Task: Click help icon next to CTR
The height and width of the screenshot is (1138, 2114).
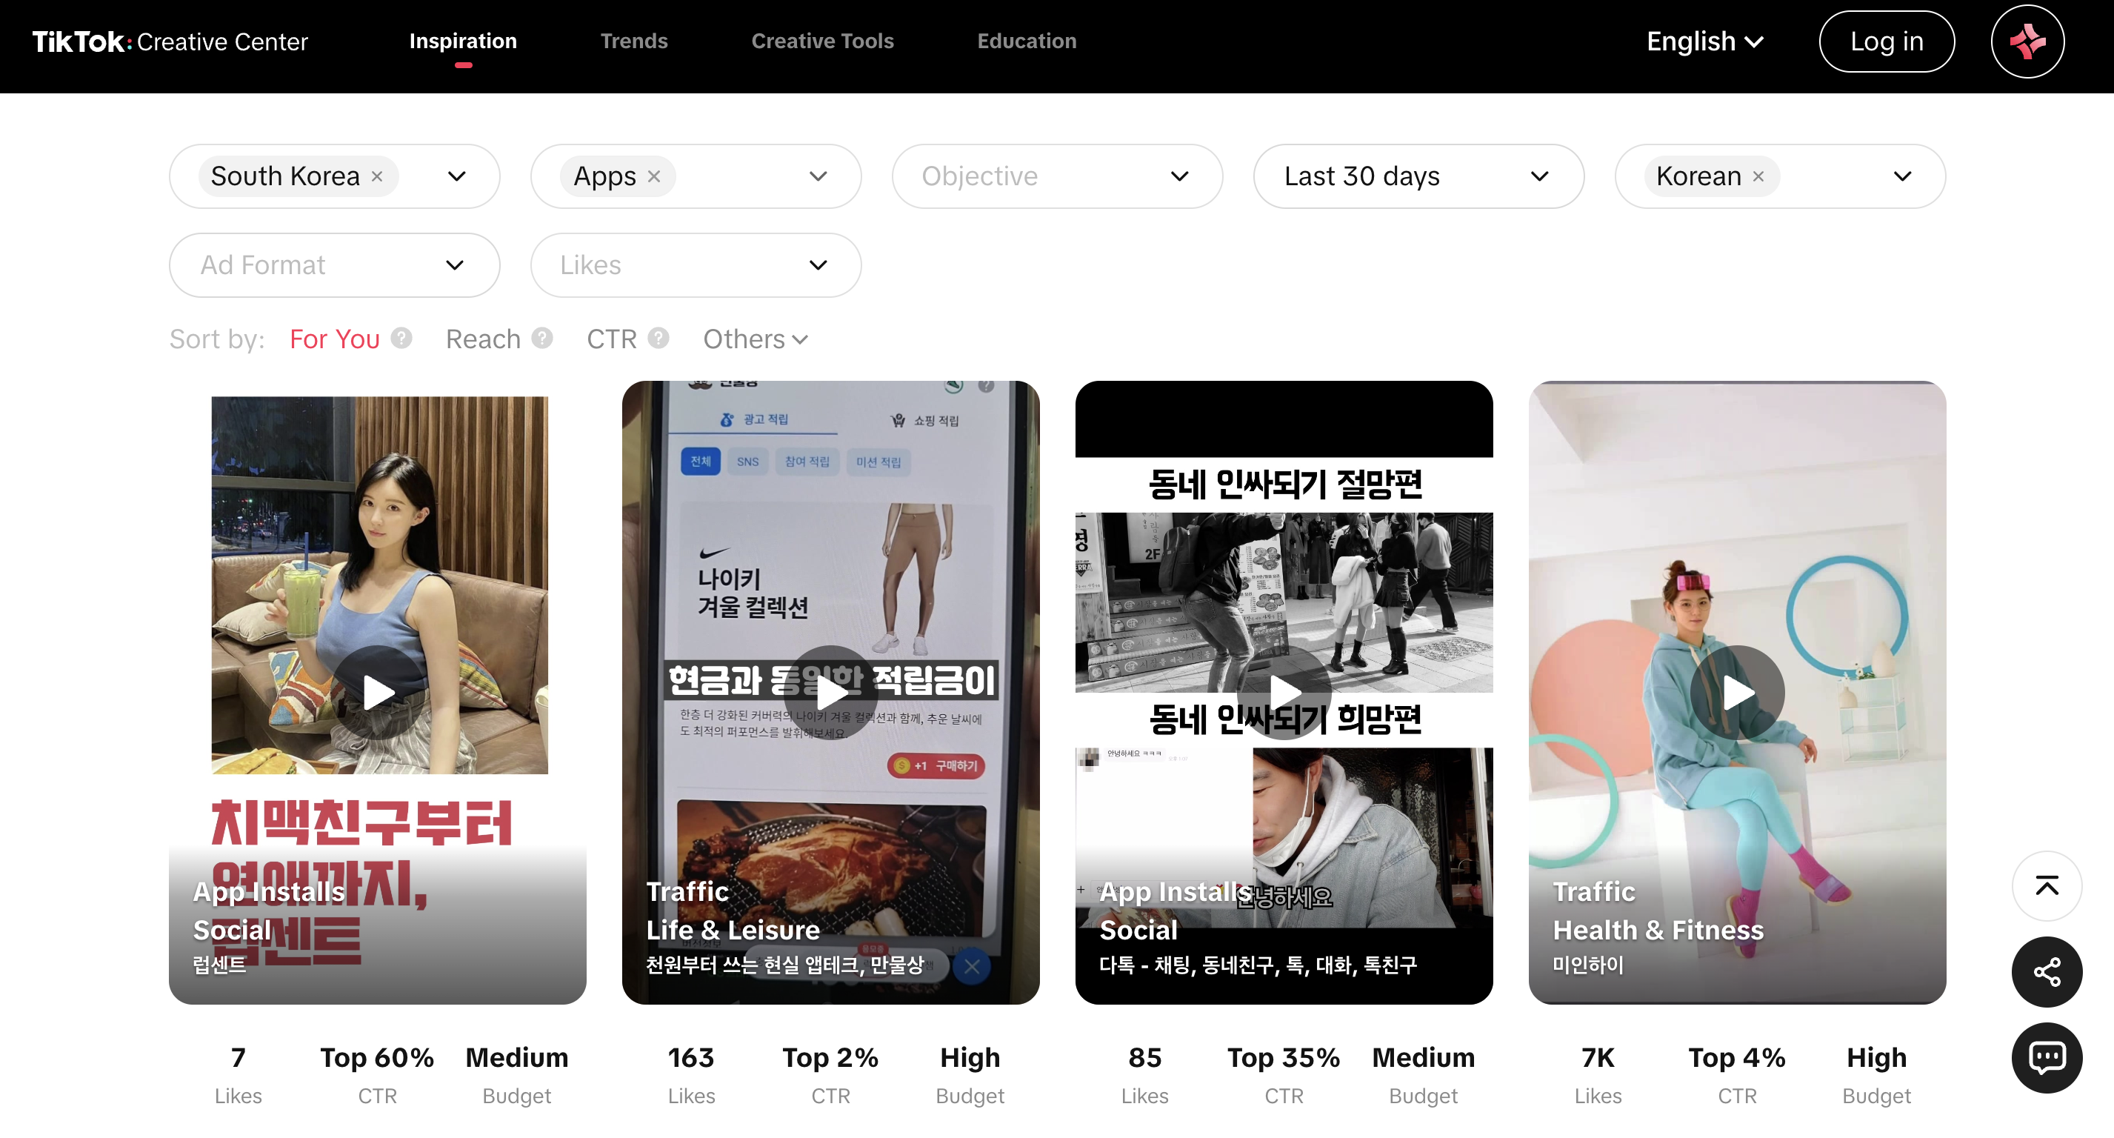Action: 658,339
